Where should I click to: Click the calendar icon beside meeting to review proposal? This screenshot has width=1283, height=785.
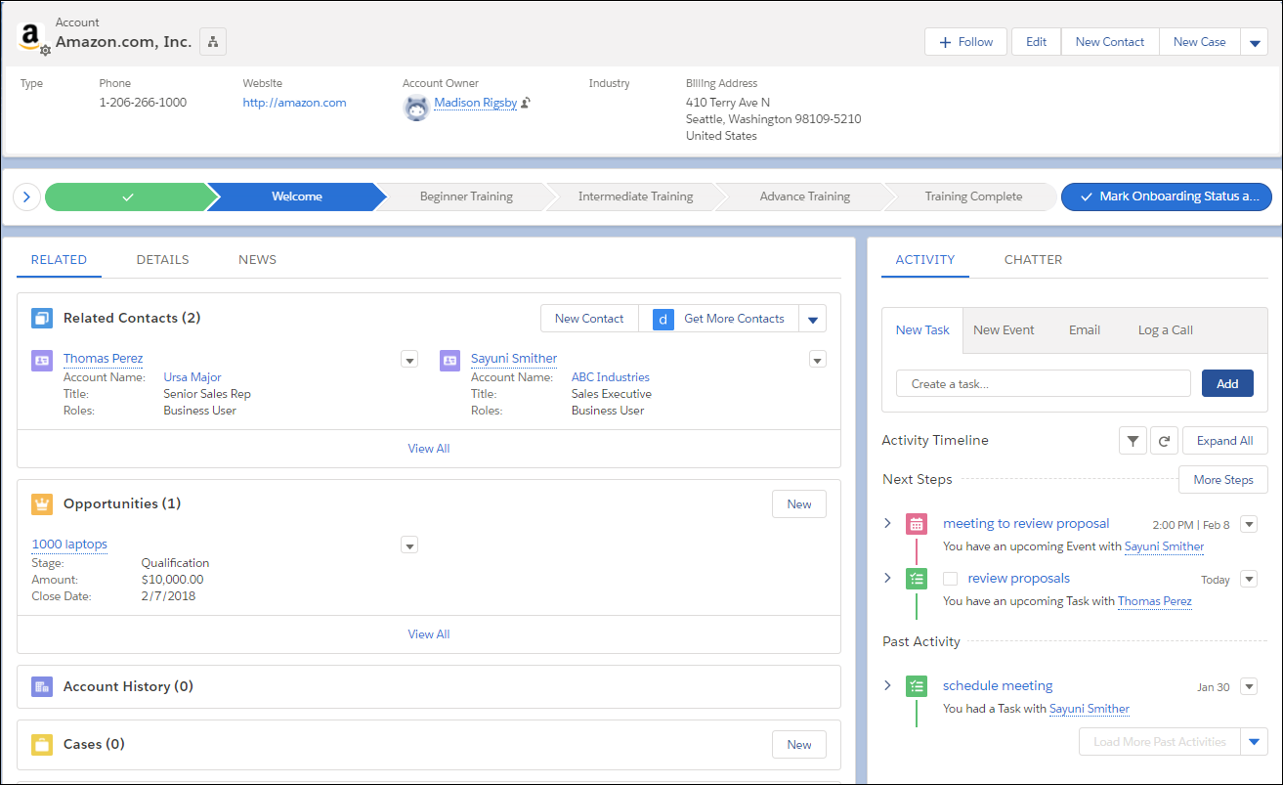click(x=916, y=523)
